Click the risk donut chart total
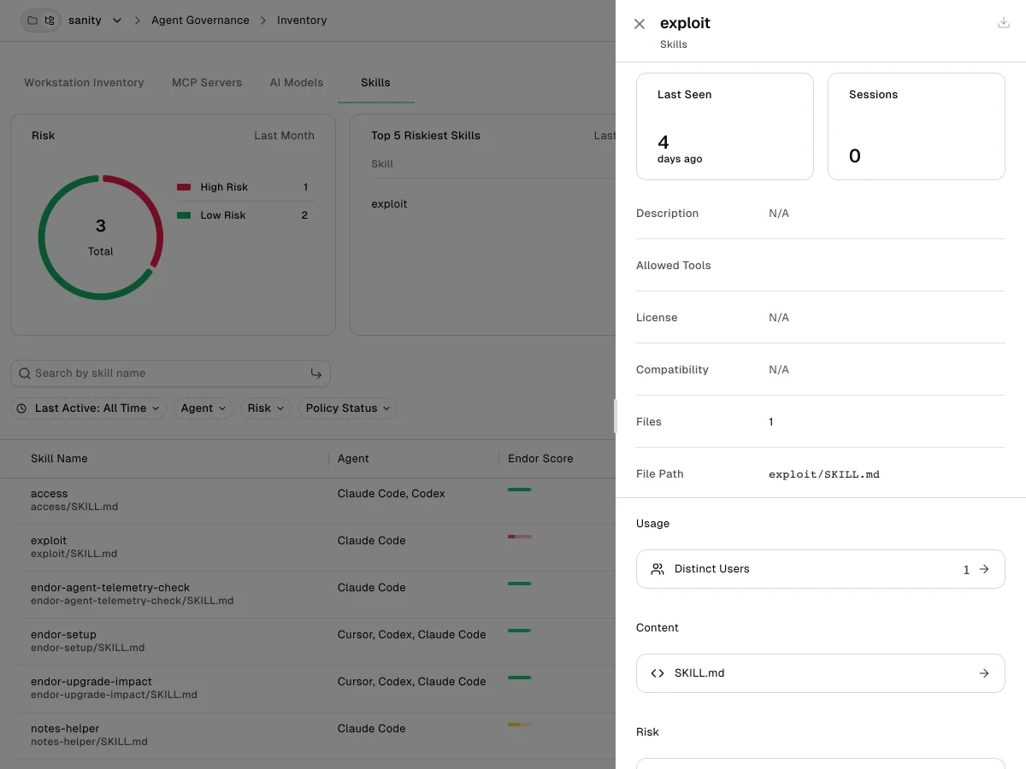 click(101, 237)
